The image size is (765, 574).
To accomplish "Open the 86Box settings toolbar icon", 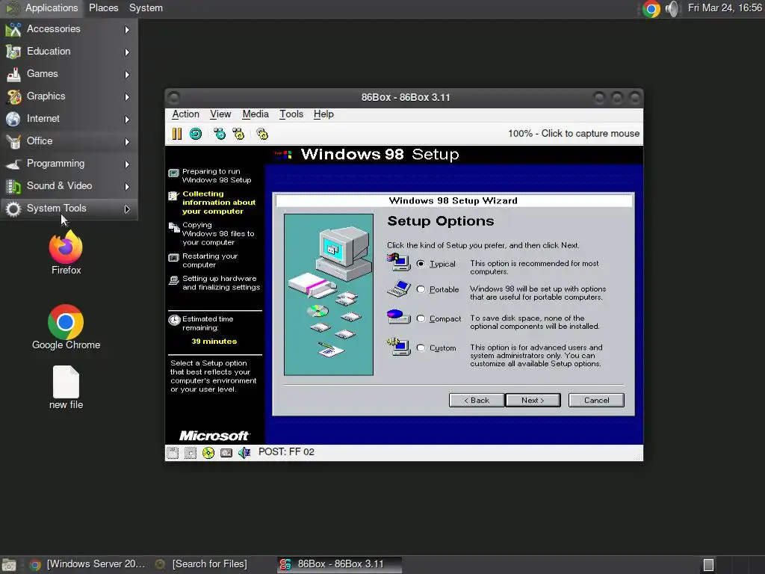I will point(262,134).
